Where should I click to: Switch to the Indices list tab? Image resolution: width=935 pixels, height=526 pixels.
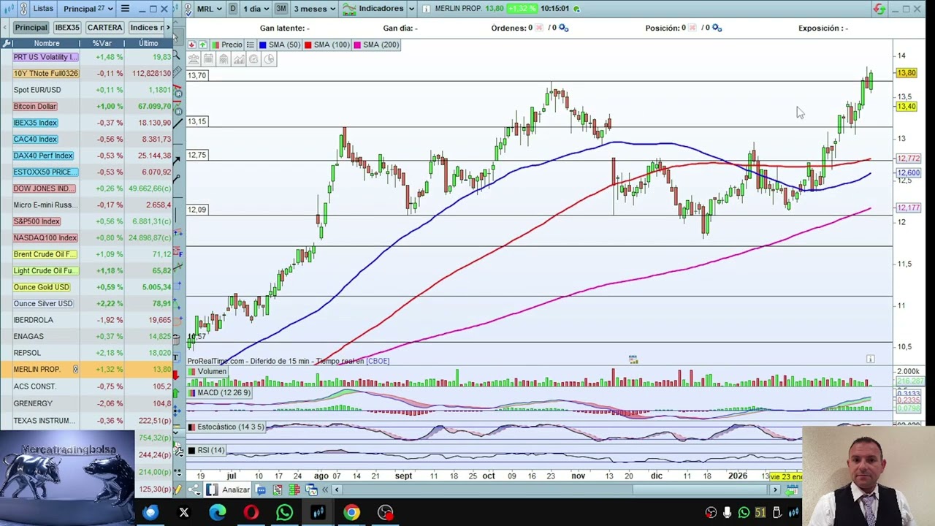(x=146, y=27)
